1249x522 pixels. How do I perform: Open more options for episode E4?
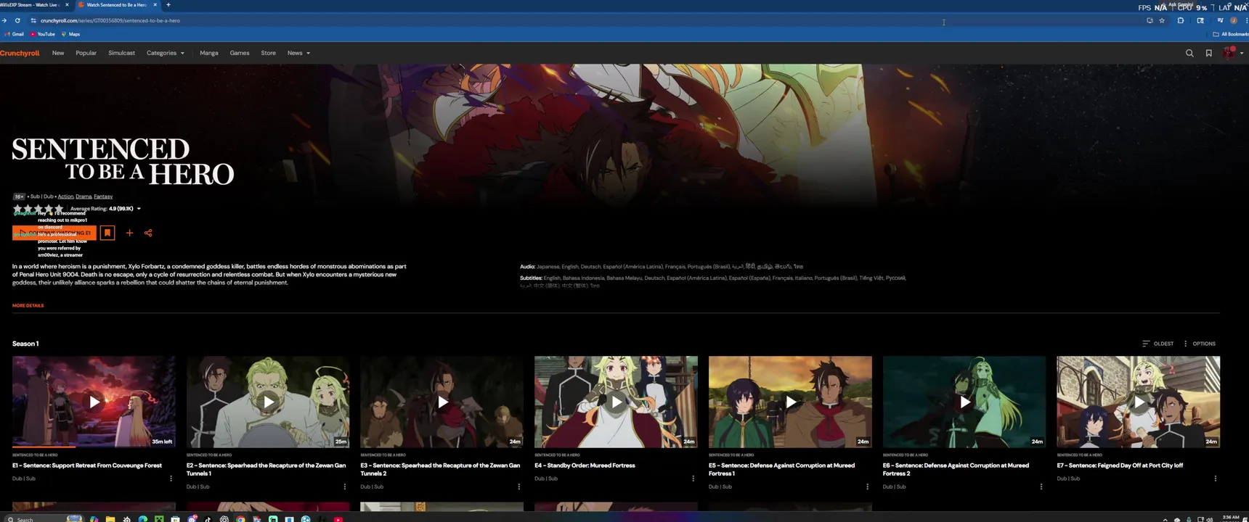(693, 478)
